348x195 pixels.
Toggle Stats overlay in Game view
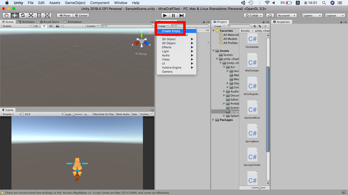coord(135,114)
